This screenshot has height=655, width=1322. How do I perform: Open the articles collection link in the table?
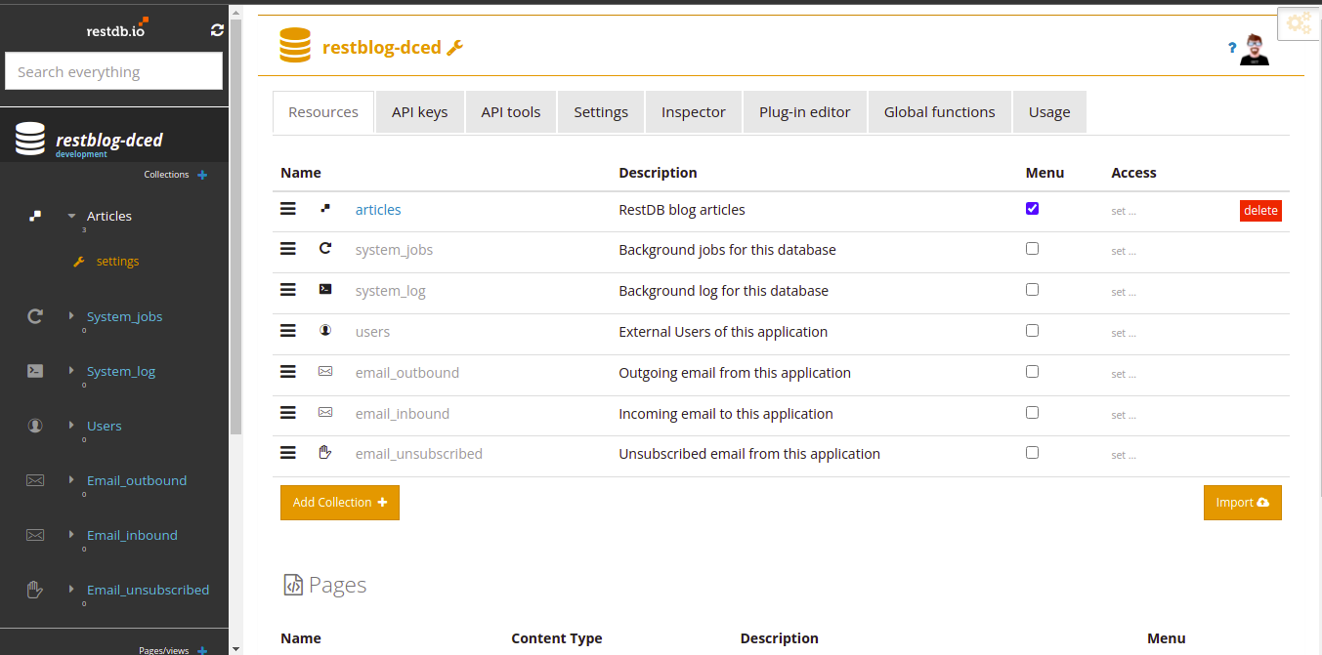click(378, 210)
